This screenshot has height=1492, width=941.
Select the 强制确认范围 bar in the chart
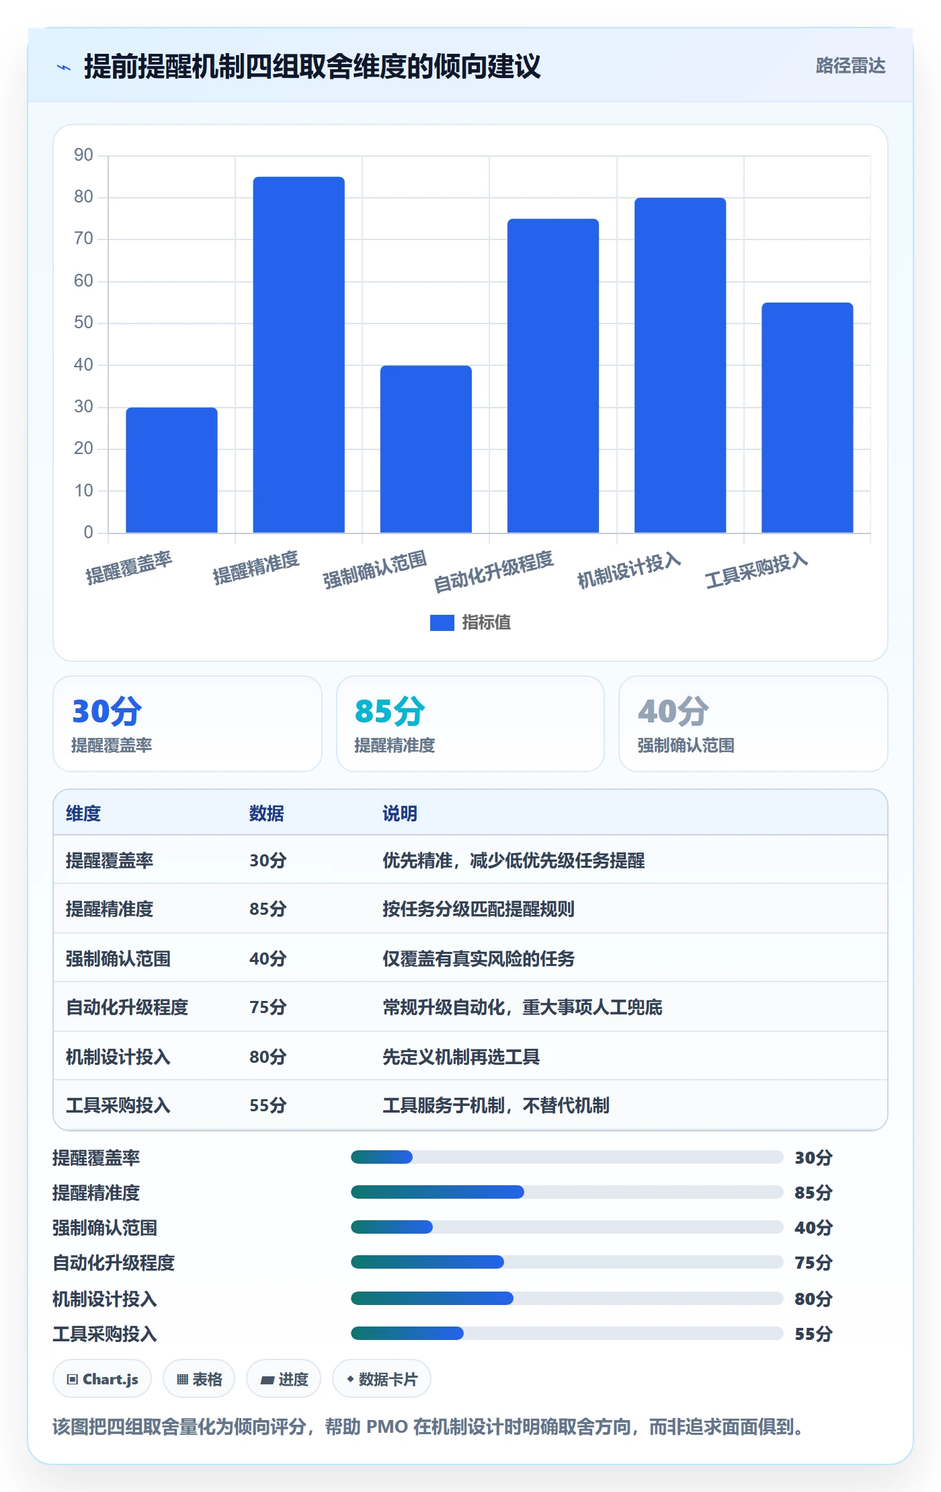(x=426, y=449)
